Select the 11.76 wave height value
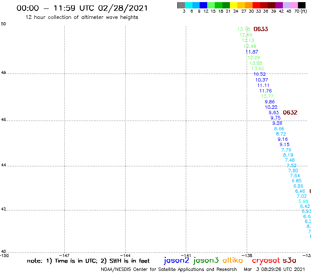 coord(266,91)
